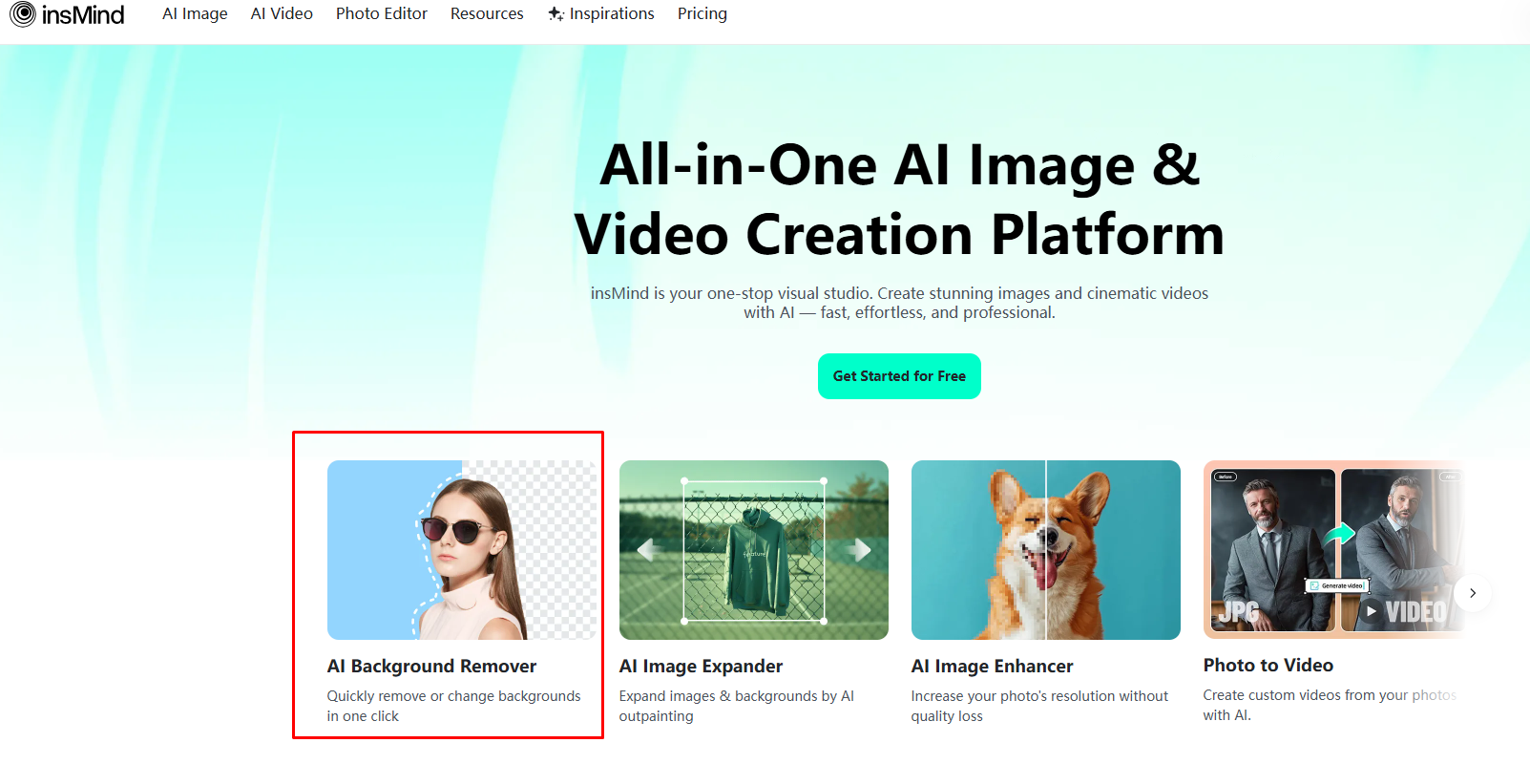Screen dimensions: 1530x764
Task: Open AI Background Remover title link
Action: (431, 666)
